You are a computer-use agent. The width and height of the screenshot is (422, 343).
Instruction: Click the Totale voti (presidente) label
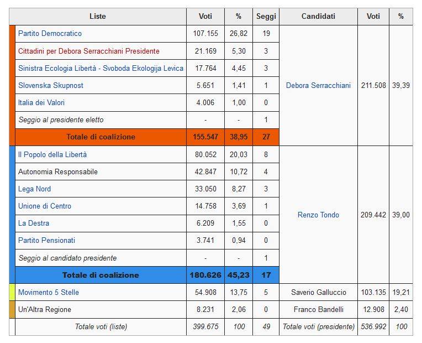pos(318,327)
